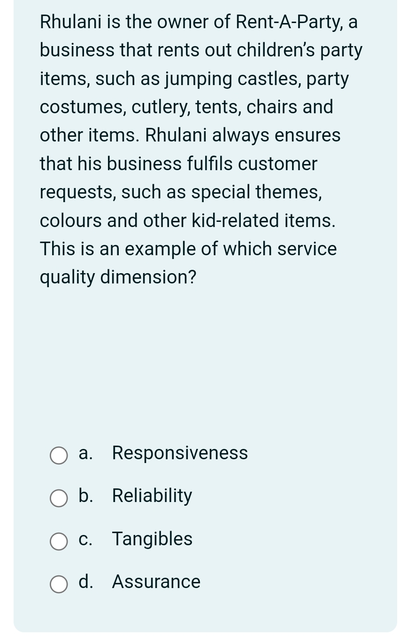Viewport: 407px width, 636px height.
Task: Click the letter c beside Tangibles
Action: click(84, 539)
